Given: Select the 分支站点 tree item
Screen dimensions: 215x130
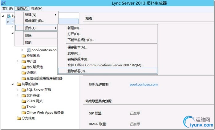Looking at the screenshot, I should (x=28, y=118).
